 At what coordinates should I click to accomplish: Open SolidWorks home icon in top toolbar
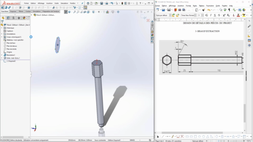tap(88, 3)
